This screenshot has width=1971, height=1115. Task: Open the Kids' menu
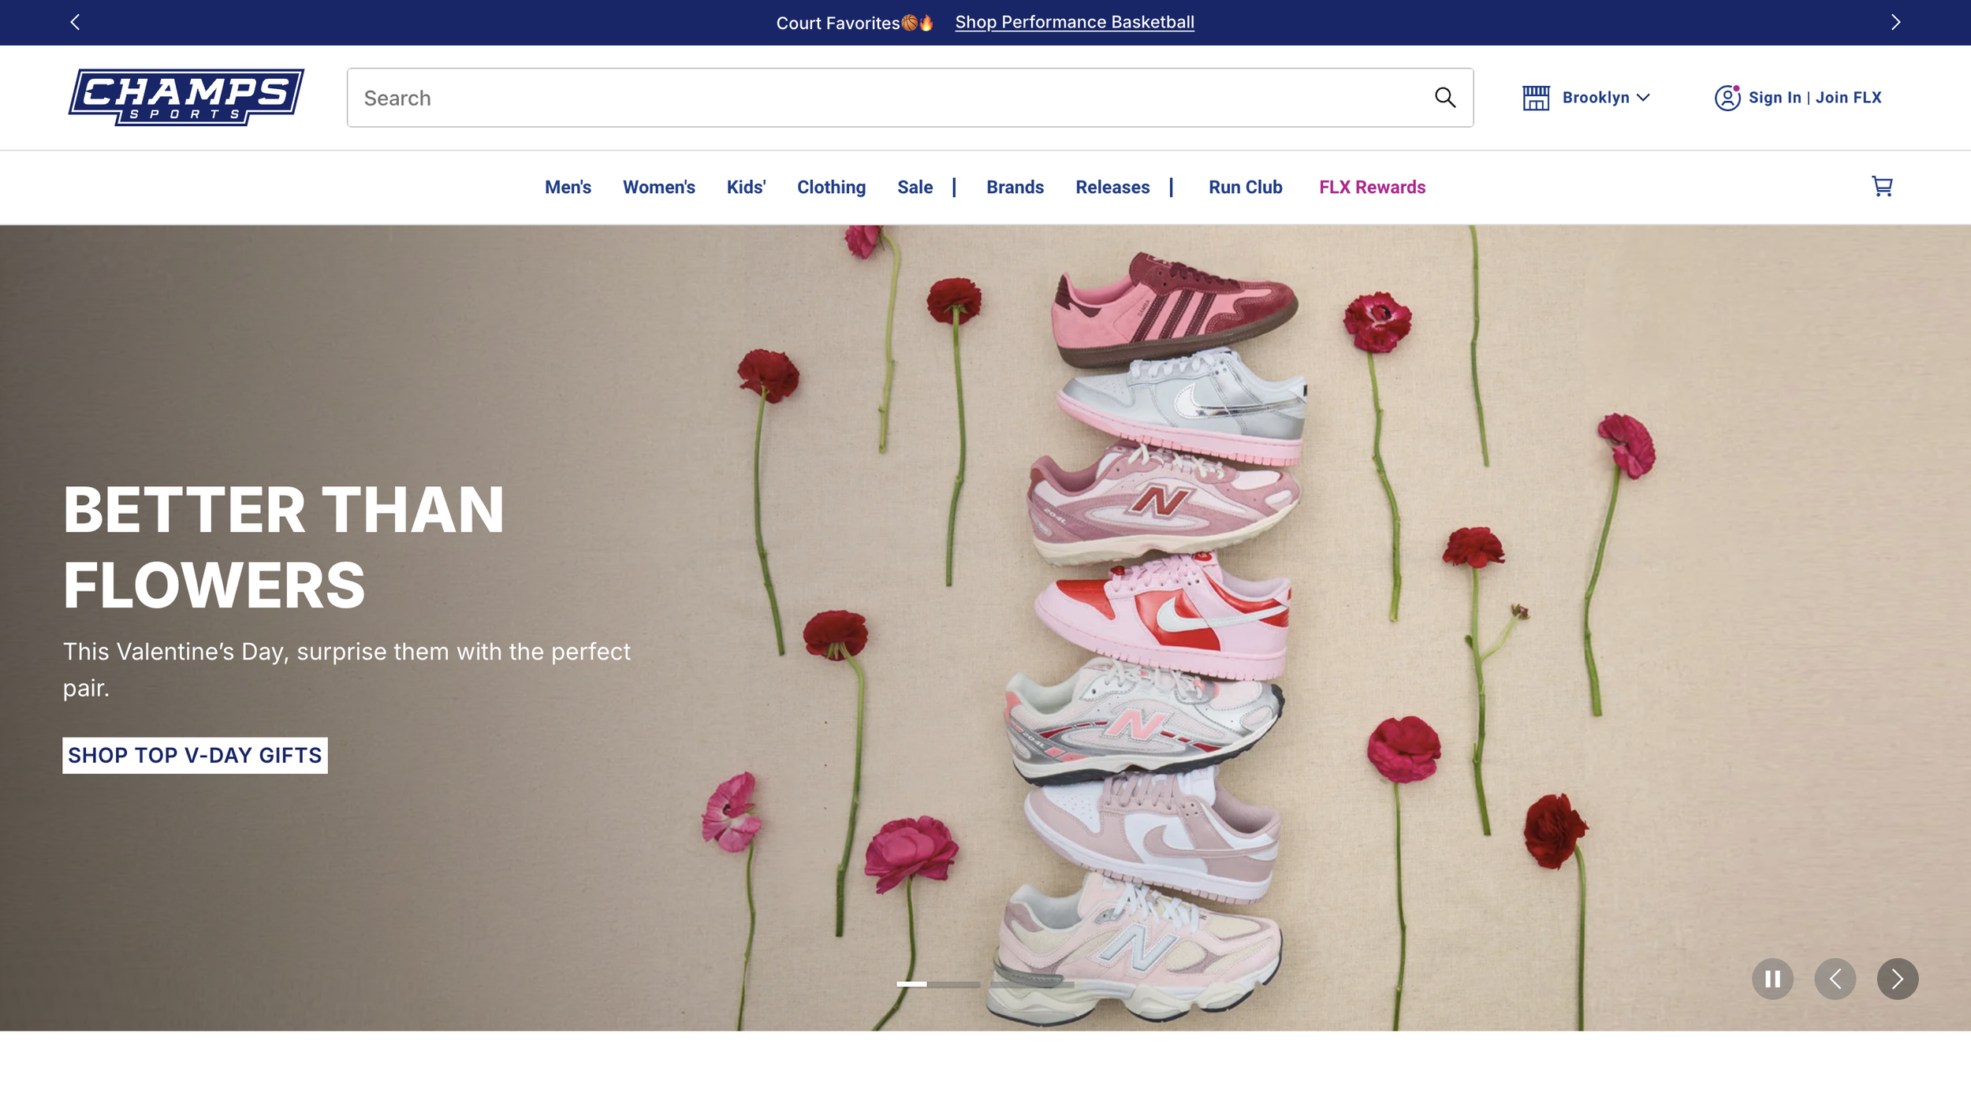click(x=746, y=187)
